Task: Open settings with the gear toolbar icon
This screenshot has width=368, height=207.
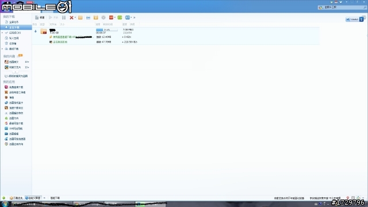Action: [x=103, y=18]
